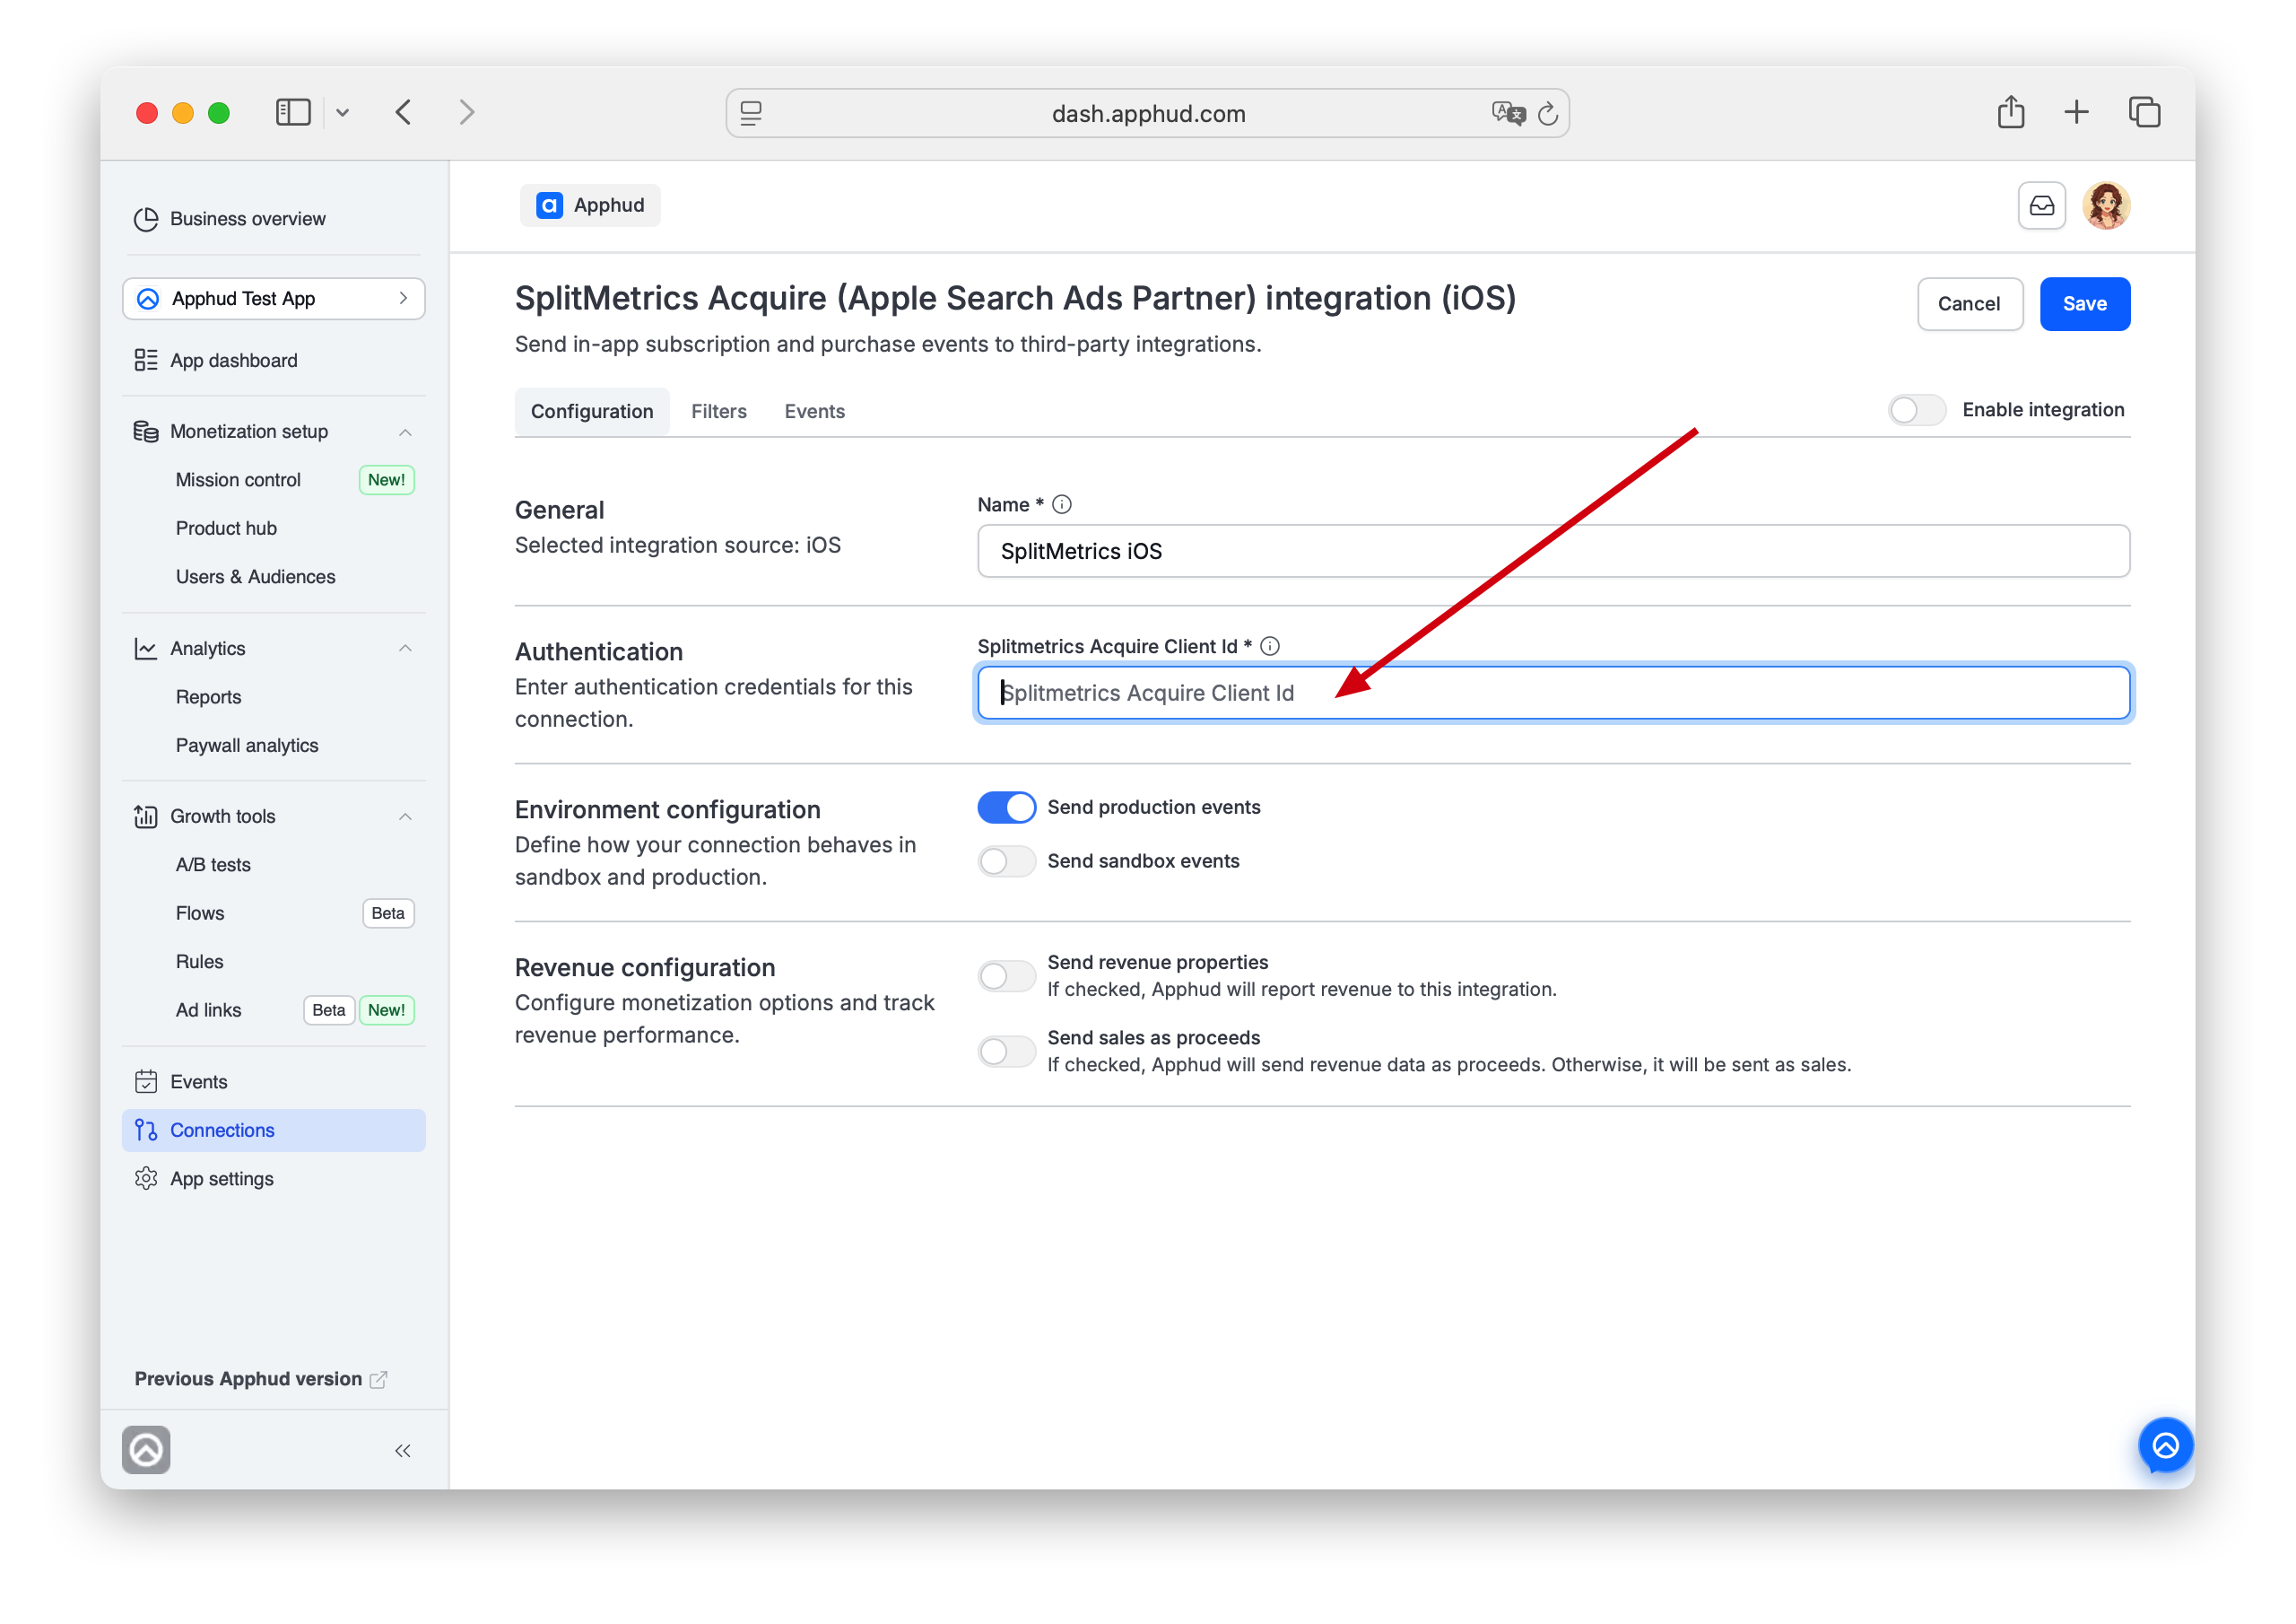
Task: Open Paywall analytics
Action: tap(247, 746)
